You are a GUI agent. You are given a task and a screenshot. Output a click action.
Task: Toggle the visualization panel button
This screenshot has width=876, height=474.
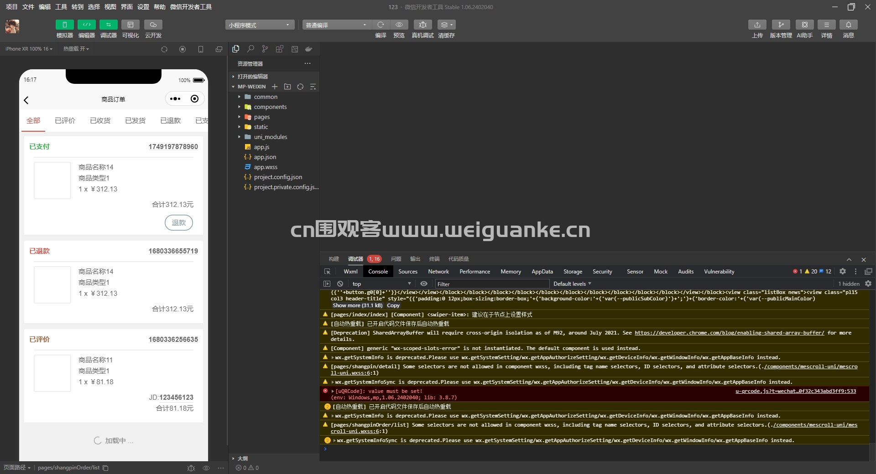pos(130,25)
